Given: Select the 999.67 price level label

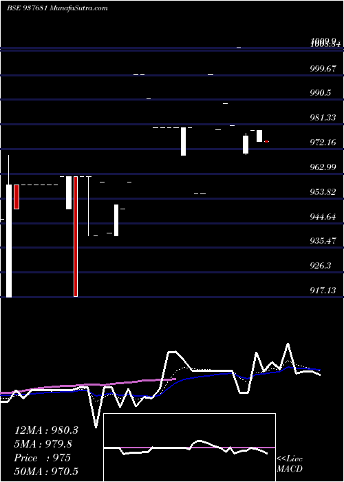Looking at the screenshot, I should click(x=323, y=69).
